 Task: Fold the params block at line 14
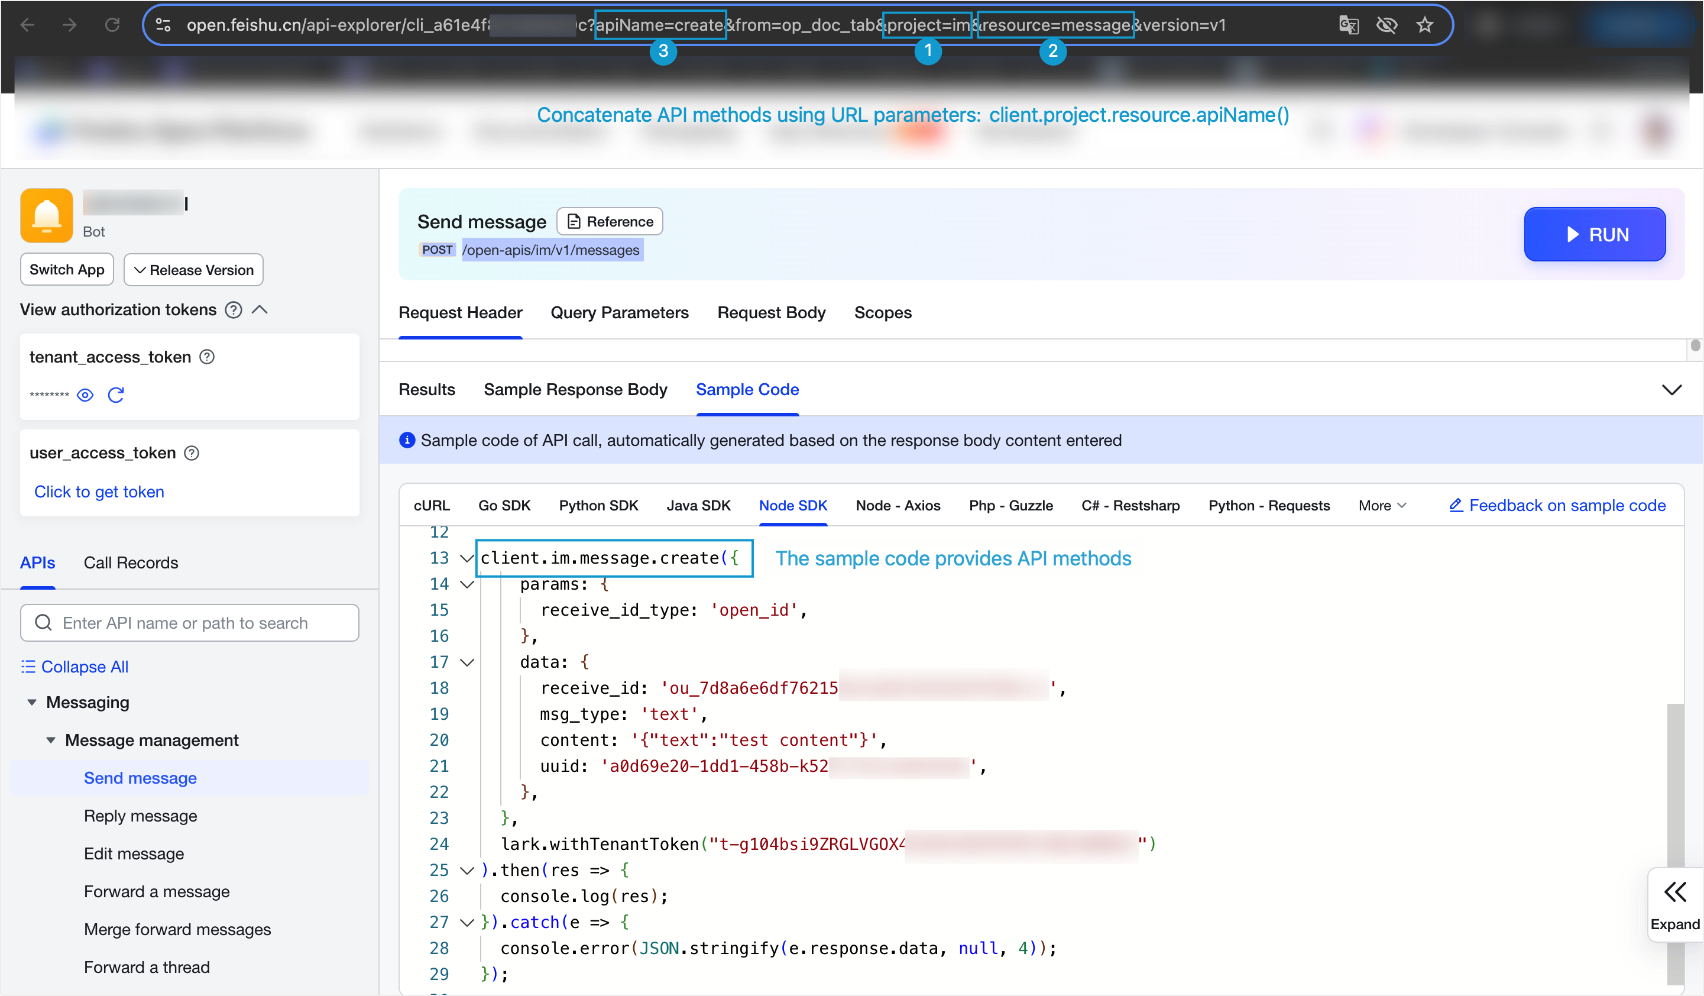click(467, 584)
